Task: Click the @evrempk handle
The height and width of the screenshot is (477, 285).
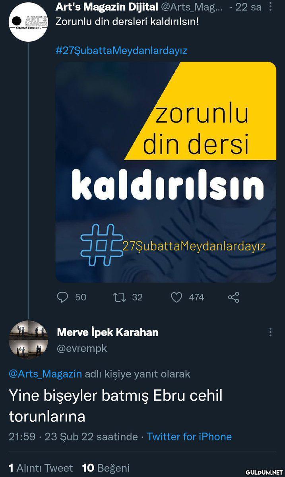Action: point(82,349)
